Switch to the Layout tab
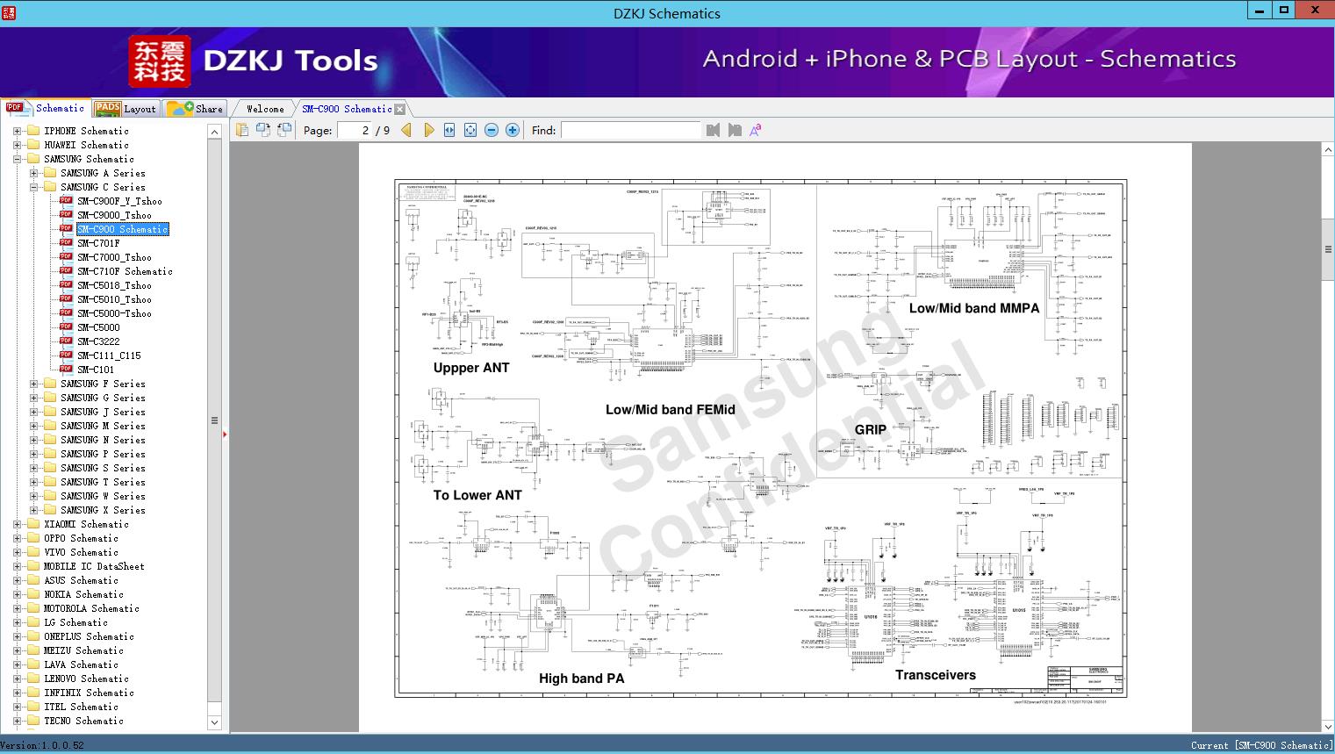The width and height of the screenshot is (1335, 754). [x=126, y=109]
